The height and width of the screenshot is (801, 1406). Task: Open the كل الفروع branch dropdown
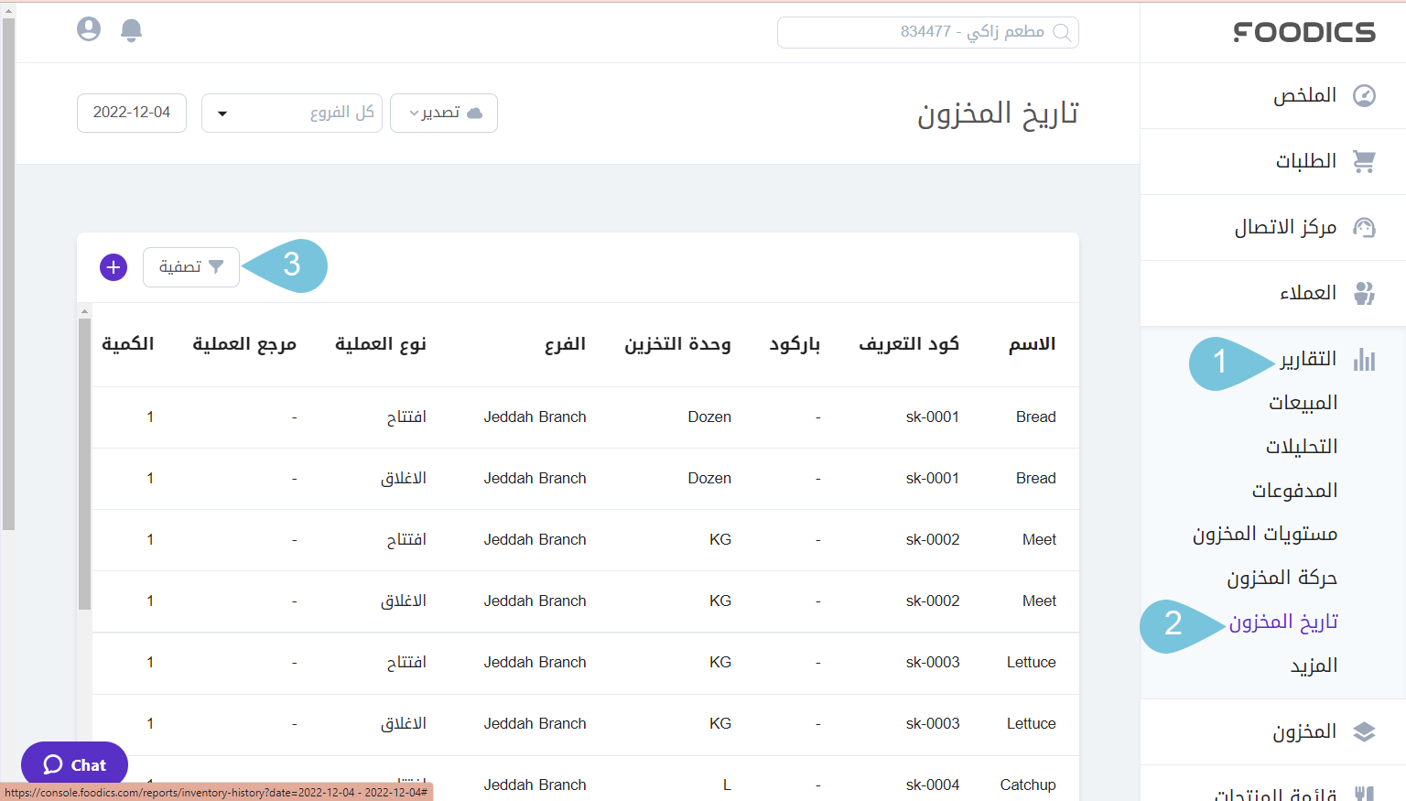[291, 112]
